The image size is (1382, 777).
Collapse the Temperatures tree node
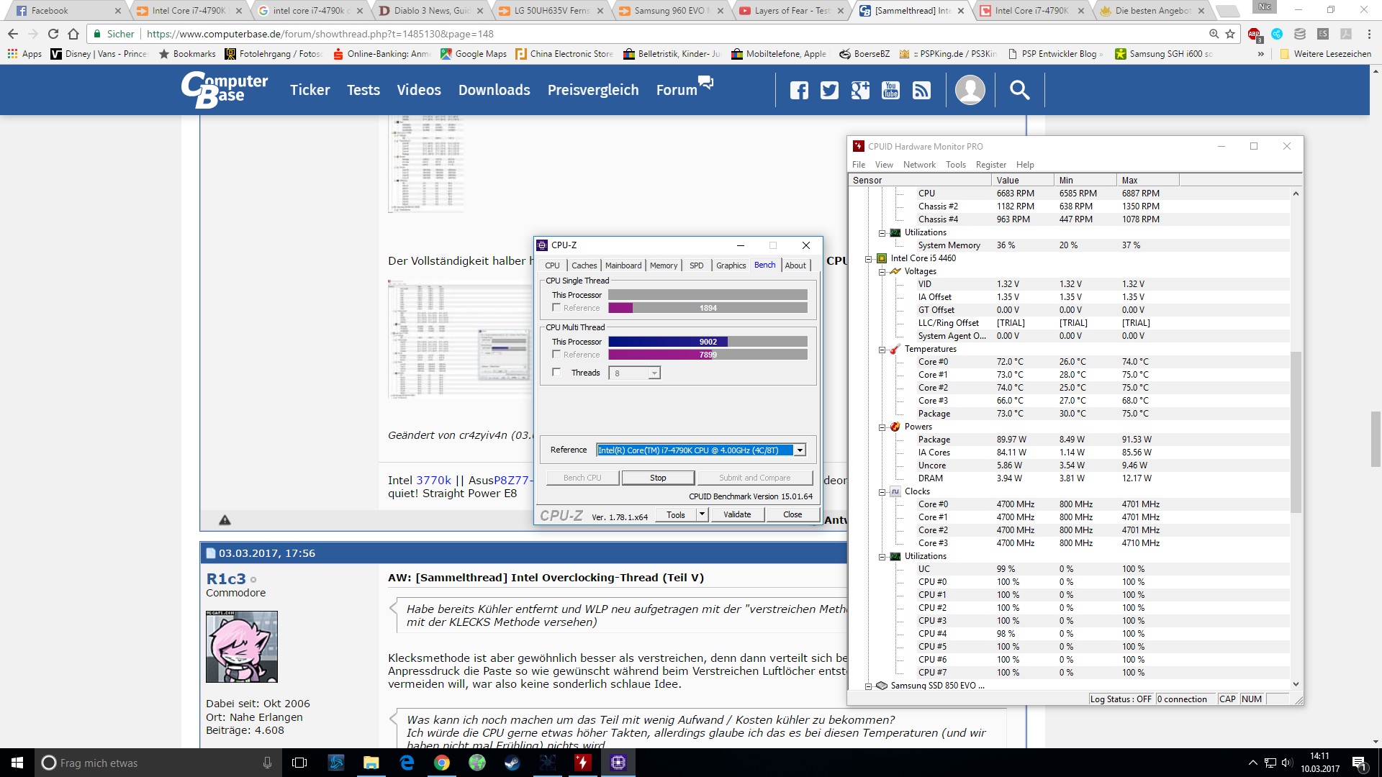pyautogui.click(x=882, y=350)
